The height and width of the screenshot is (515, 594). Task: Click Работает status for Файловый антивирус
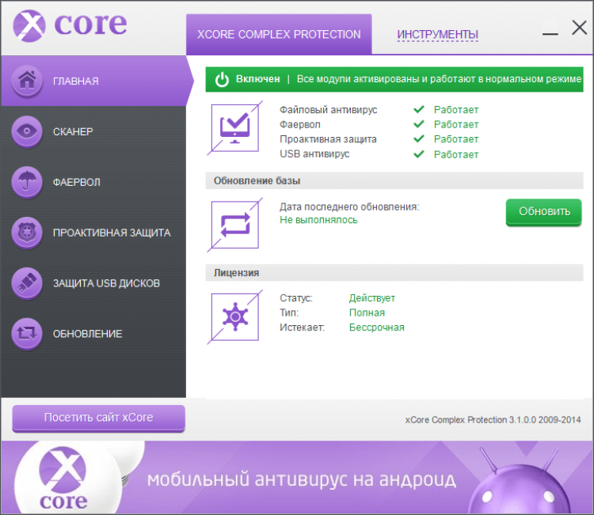(456, 110)
